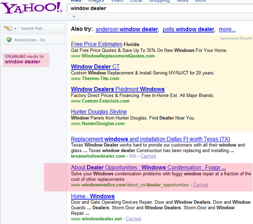
Task: Show more suggestions via the "more..." link
Action: point(227,29)
